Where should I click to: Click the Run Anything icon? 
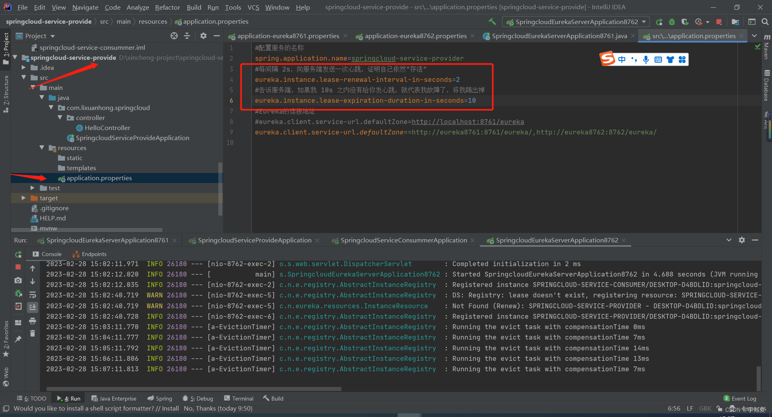[752, 22]
